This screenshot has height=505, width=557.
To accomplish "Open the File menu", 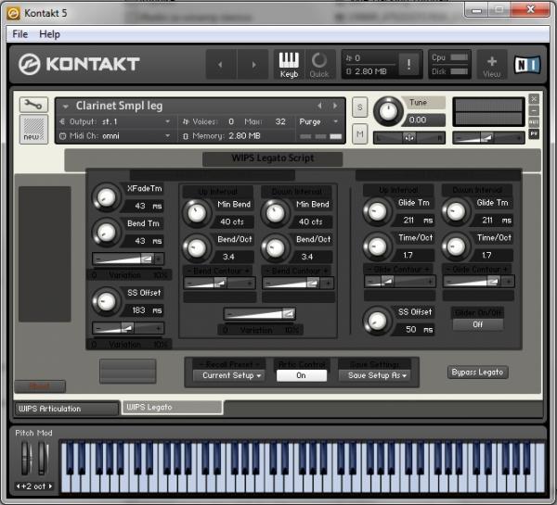I will [19, 34].
